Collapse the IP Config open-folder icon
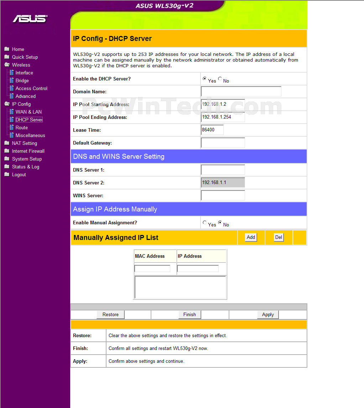 (x=7, y=104)
